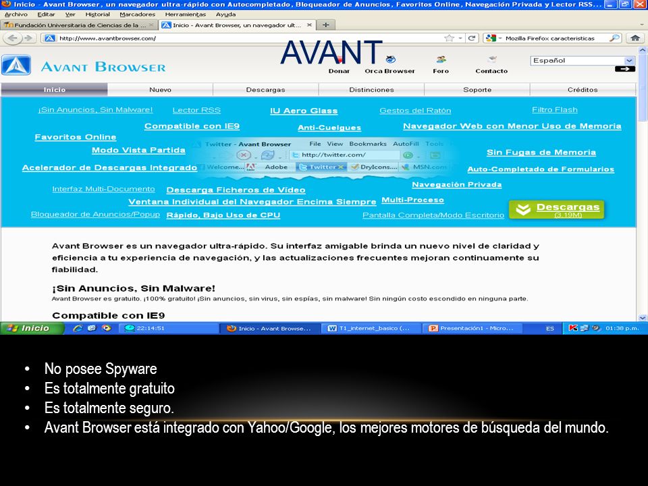Open the Archivo menu
The height and width of the screenshot is (486, 648).
(x=16, y=14)
